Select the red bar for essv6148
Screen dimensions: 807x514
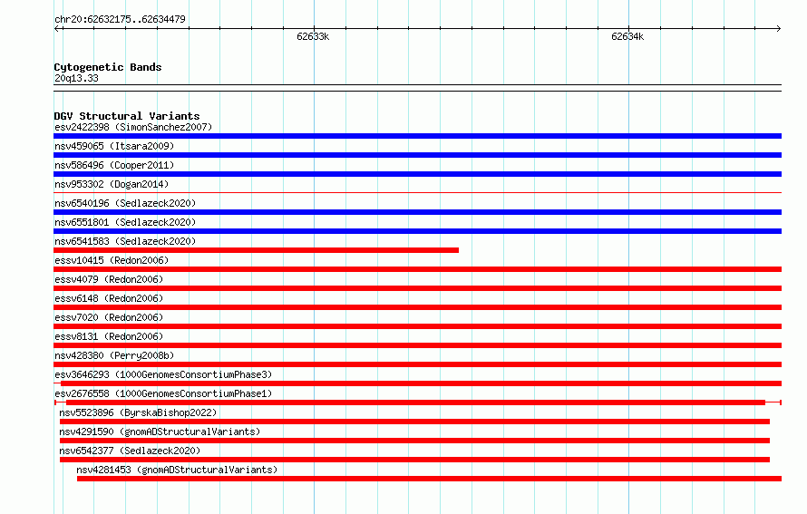(x=417, y=307)
